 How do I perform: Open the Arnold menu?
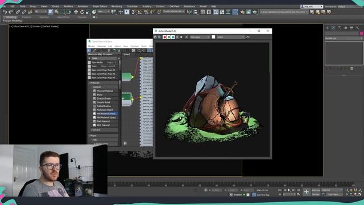(x=203, y=6)
